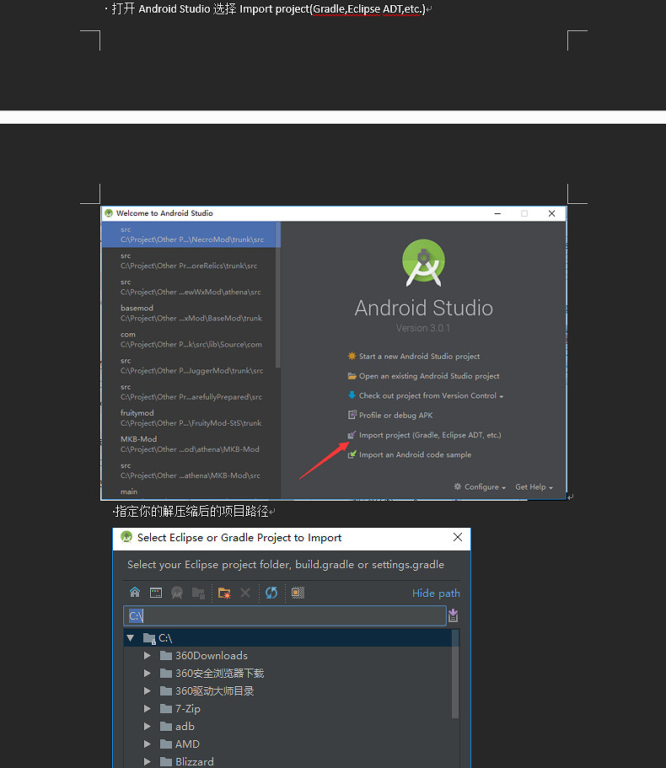
Task: Click the C:\ path input field
Action: click(x=284, y=616)
